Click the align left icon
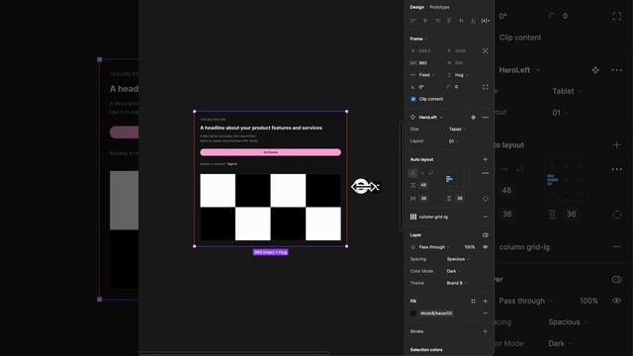The width and height of the screenshot is (633, 356). click(x=412, y=21)
